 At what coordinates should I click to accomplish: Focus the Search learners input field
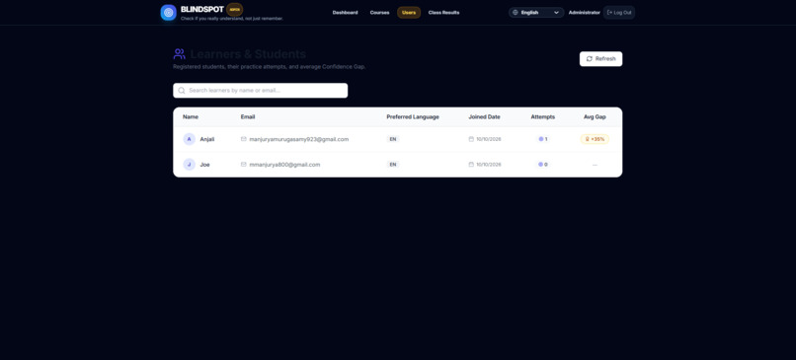(x=261, y=91)
